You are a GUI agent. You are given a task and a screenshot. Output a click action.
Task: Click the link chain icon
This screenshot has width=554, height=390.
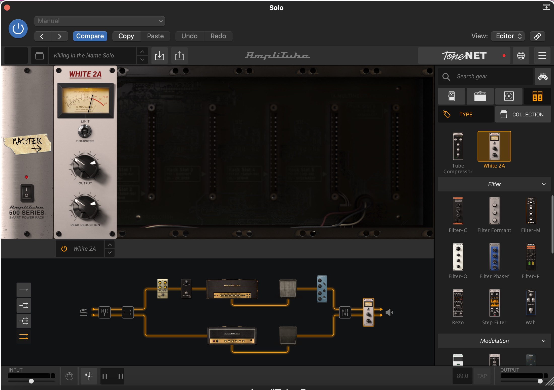[x=538, y=36]
